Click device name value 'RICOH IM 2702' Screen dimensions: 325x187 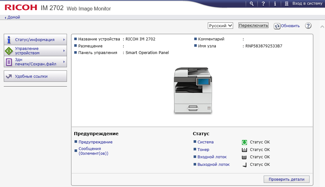[140, 39]
